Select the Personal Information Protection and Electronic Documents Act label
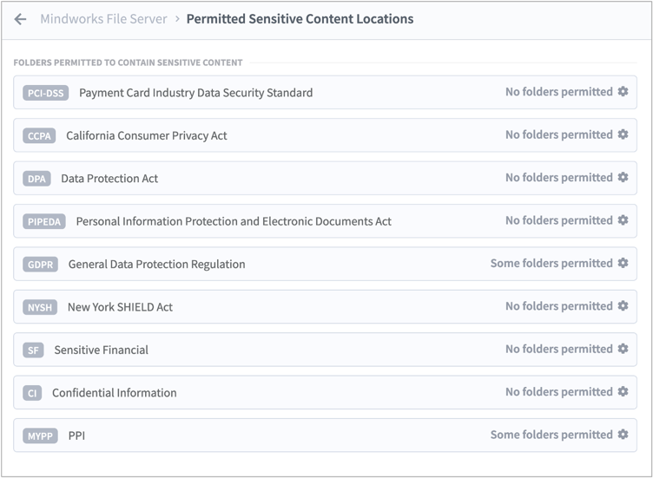653x478 pixels. click(234, 221)
